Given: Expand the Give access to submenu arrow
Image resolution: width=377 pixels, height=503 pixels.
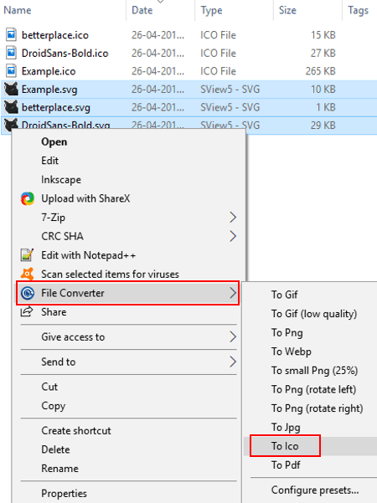Looking at the screenshot, I should click(233, 336).
